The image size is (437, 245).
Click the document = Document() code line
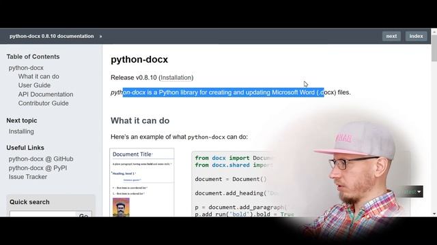click(231, 179)
